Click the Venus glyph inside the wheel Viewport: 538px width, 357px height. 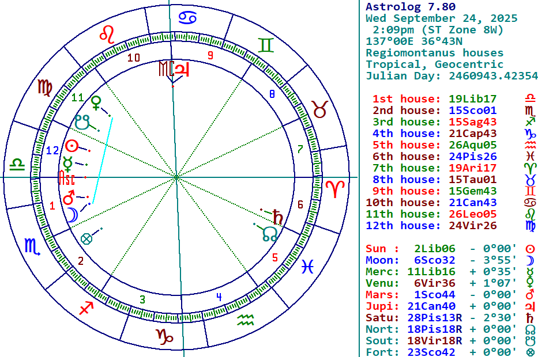[96, 103]
